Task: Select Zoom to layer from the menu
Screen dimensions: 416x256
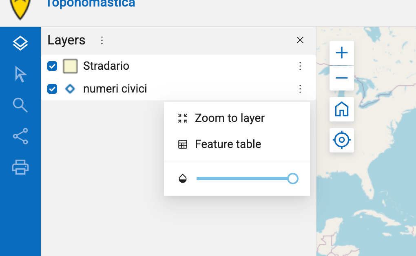Action: pos(230,118)
